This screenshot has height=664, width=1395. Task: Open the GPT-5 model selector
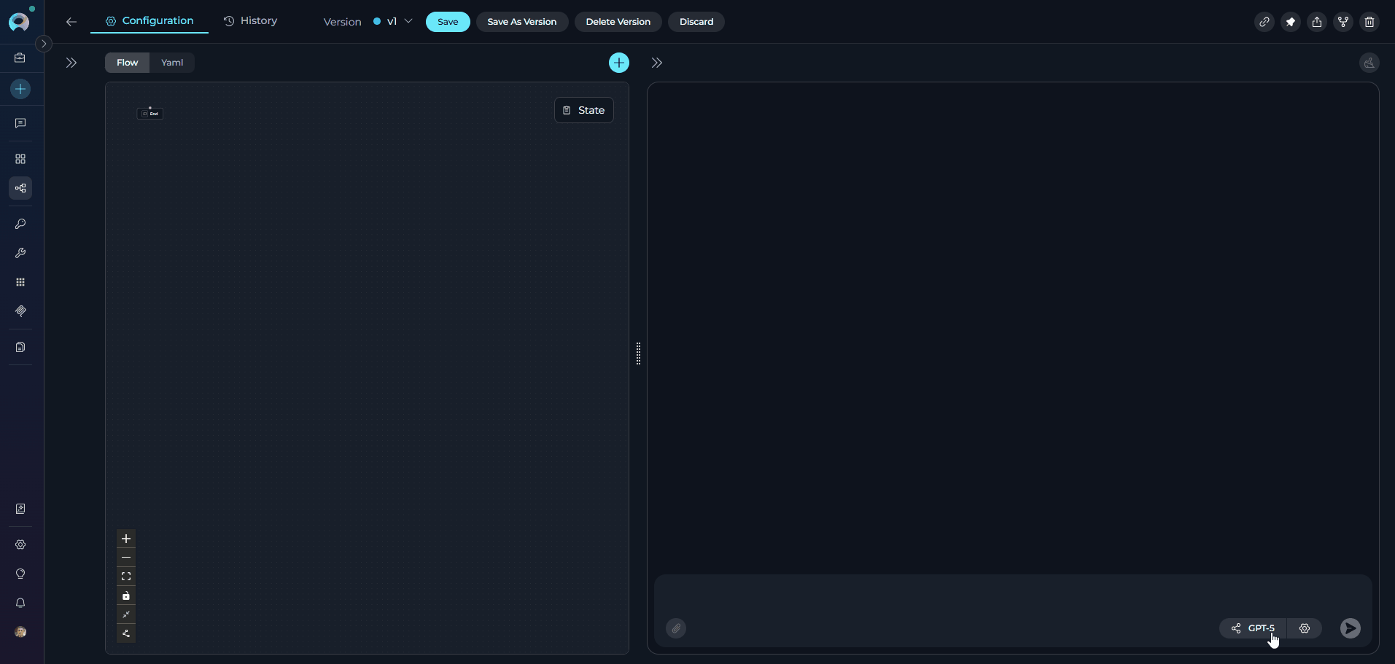tap(1254, 628)
